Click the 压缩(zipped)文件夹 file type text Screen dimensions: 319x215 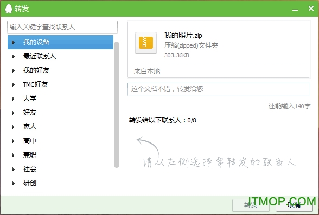[191, 45]
